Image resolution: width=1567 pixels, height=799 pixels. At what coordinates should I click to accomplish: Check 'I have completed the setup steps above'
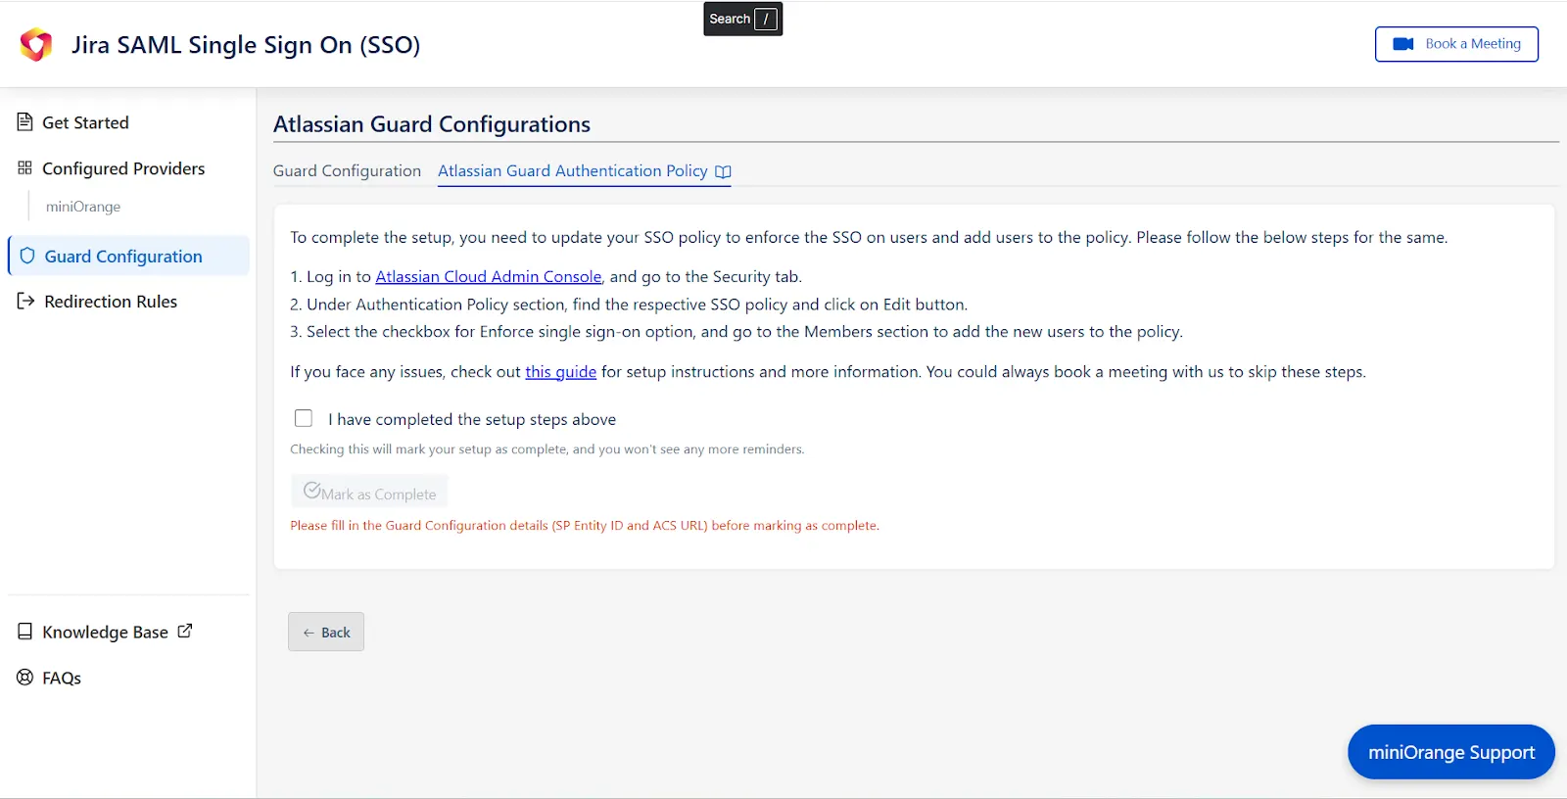[304, 418]
